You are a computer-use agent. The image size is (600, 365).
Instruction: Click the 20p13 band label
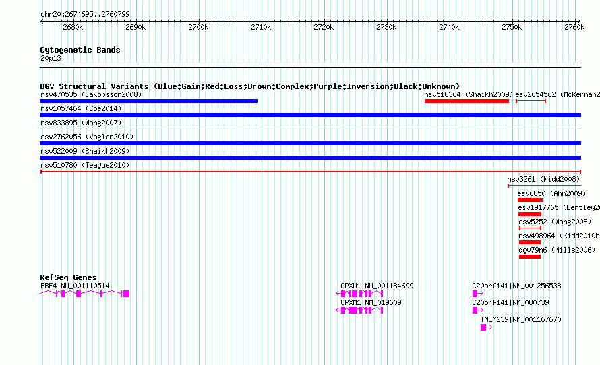click(51, 58)
